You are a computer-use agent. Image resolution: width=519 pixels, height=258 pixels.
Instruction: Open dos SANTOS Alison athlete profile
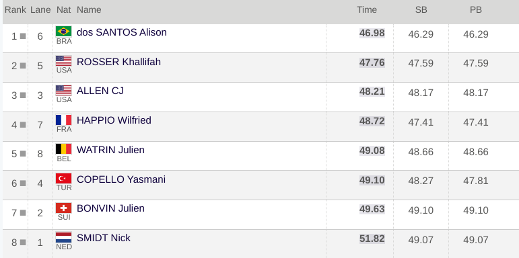pyautogui.click(x=121, y=32)
